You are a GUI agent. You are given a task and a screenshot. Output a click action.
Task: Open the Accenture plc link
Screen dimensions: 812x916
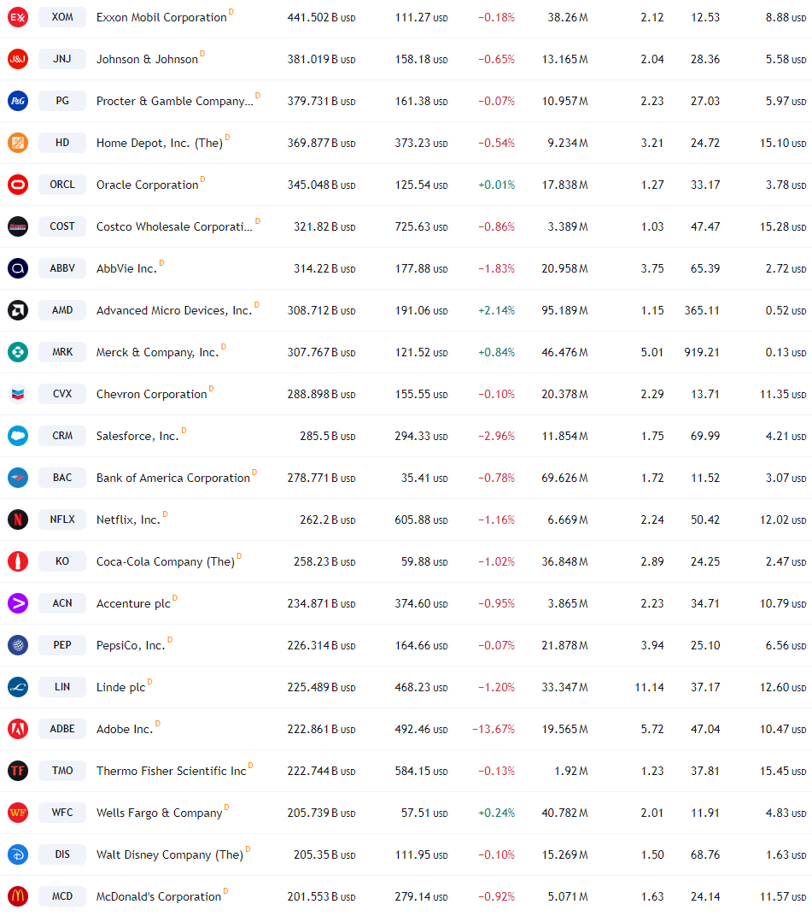[x=133, y=603]
